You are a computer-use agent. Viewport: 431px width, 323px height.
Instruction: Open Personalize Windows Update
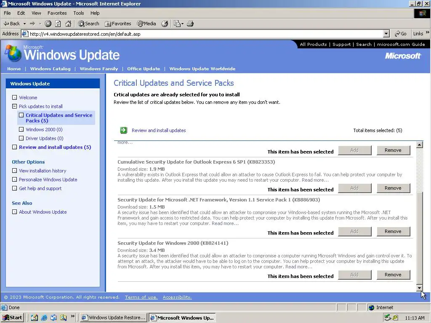(48, 179)
